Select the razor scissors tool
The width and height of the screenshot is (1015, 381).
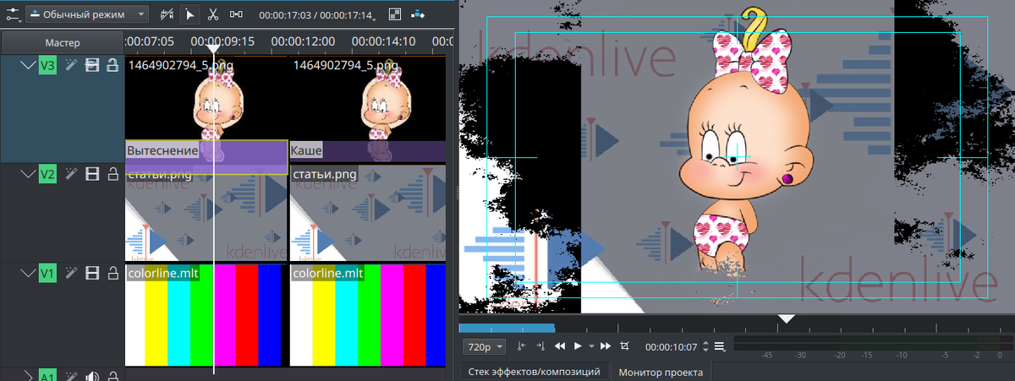(x=213, y=14)
